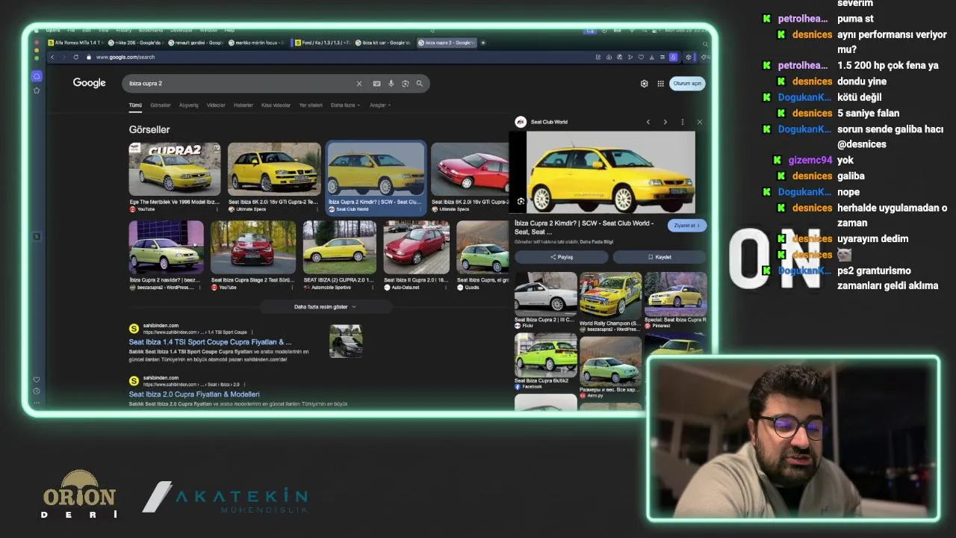The image size is (956, 538).
Task: Open Opera sidebar history clock icon
Action: click(x=37, y=392)
